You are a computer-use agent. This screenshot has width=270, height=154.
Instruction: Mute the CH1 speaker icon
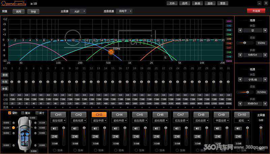pos(54,128)
